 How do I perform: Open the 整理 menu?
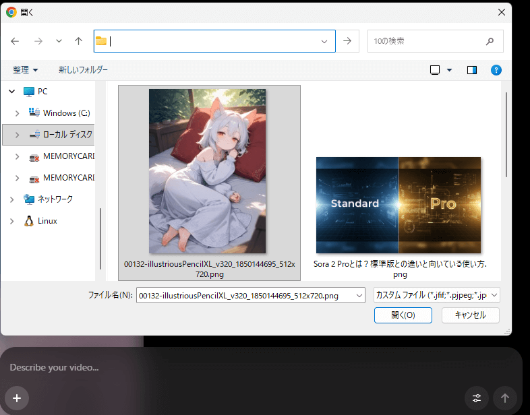(x=26, y=70)
